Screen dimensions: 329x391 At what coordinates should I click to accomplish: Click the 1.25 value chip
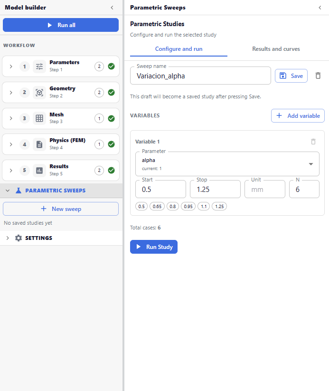click(x=219, y=207)
